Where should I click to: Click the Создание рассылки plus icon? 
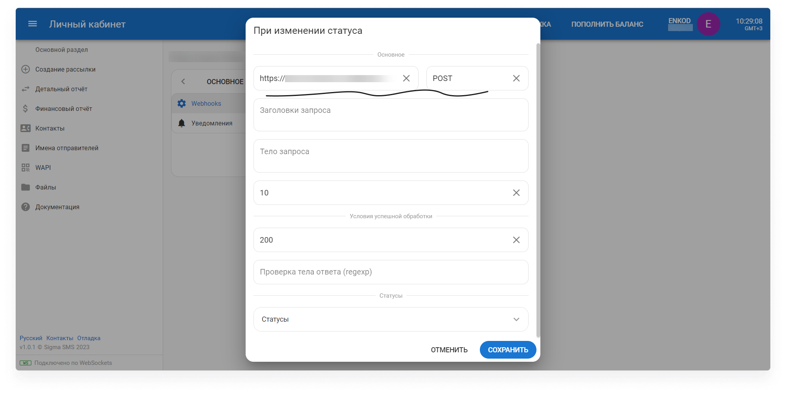point(26,69)
